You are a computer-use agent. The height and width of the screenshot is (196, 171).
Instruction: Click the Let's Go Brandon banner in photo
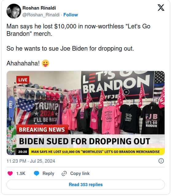[x=118, y=85]
